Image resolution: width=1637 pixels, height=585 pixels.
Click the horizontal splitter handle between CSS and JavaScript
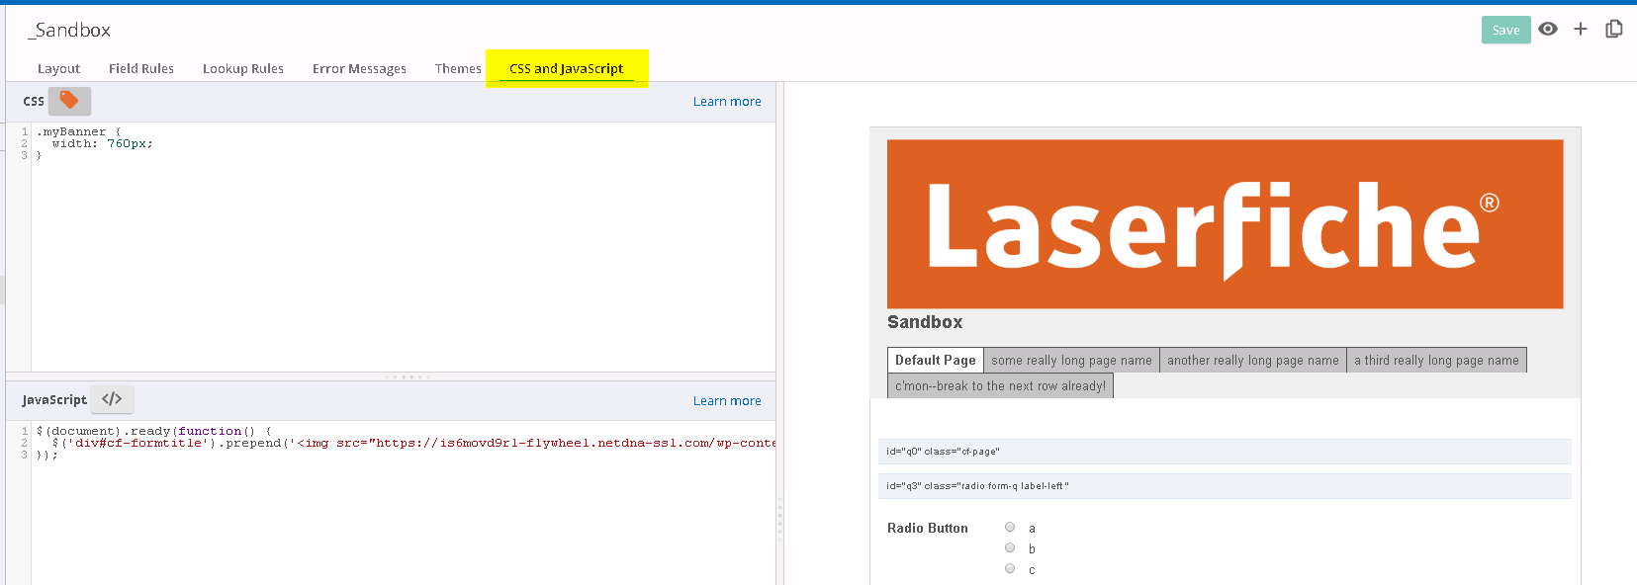[x=407, y=376]
